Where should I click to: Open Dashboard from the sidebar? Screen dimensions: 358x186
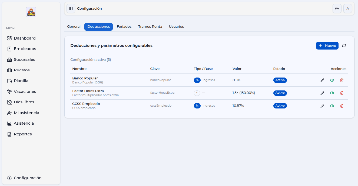tap(31, 38)
